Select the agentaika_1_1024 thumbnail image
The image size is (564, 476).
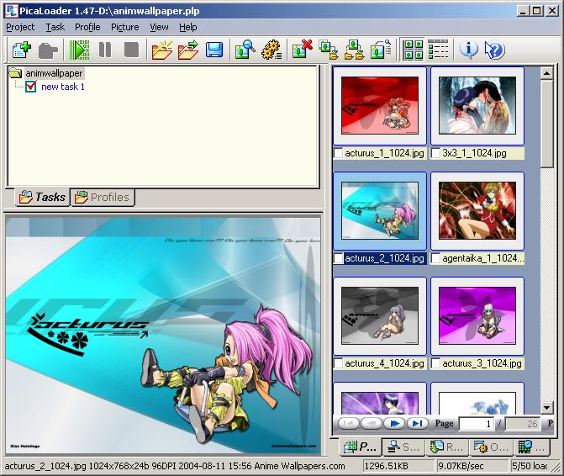click(477, 211)
